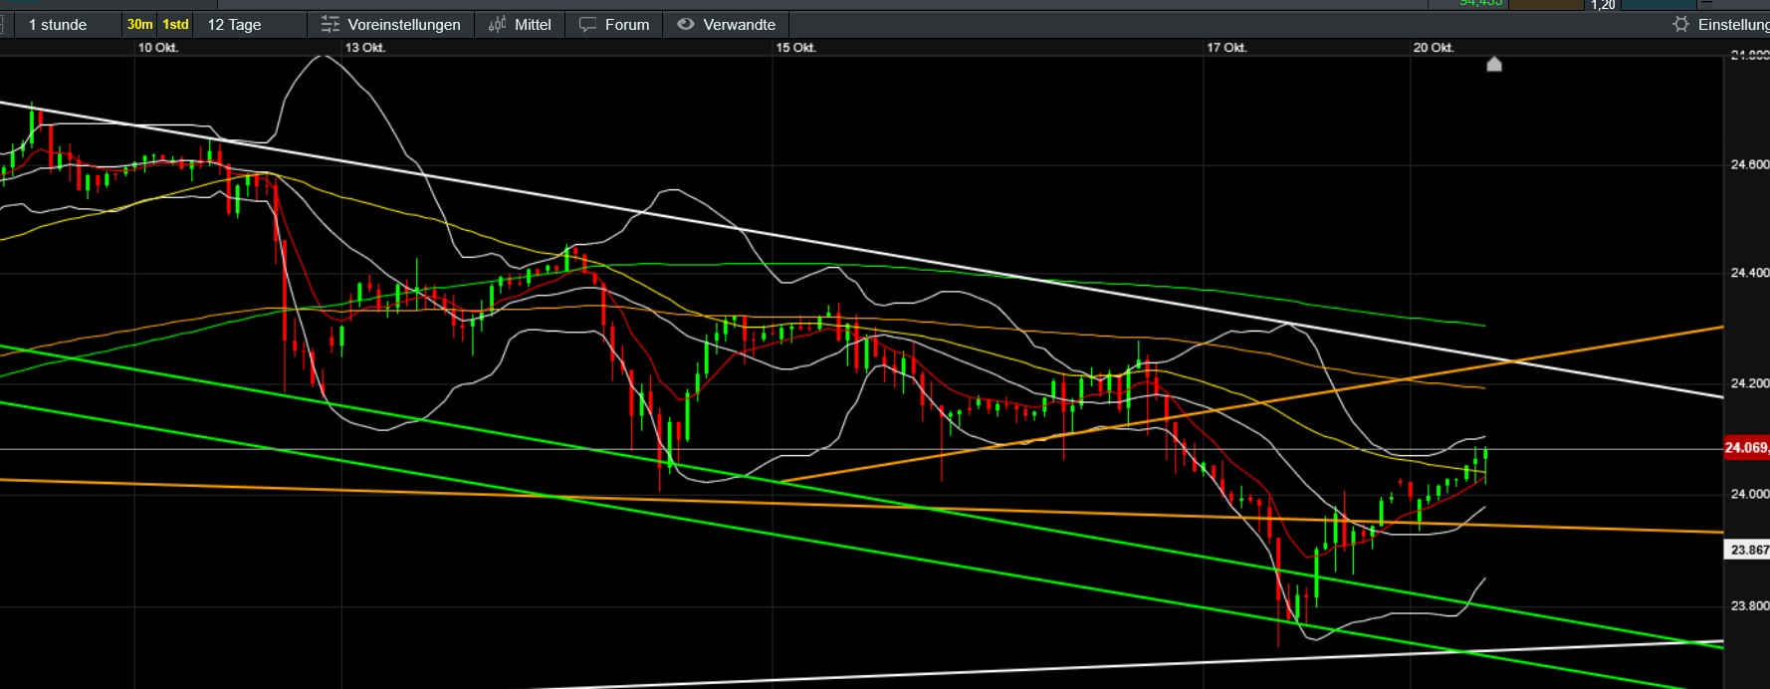Click the Verwandte eye icon
Image resolution: width=1770 pixels, height=689 pixels.
point(686,25)
